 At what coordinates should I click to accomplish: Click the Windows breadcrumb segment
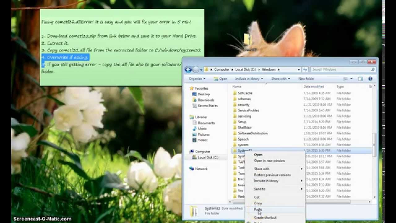[269, 70]
